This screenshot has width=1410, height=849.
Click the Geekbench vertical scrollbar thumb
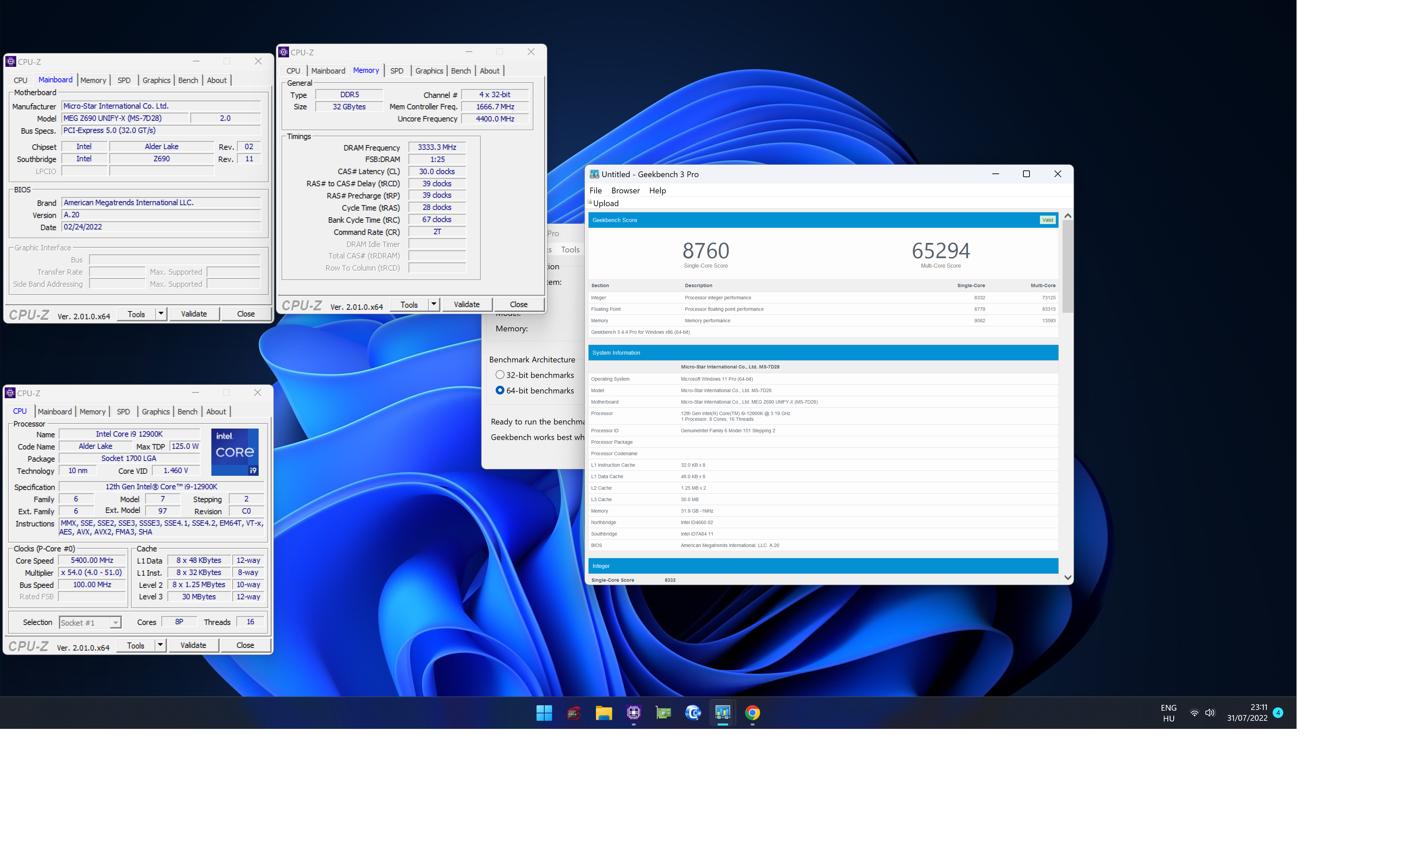pos(1068,267)
